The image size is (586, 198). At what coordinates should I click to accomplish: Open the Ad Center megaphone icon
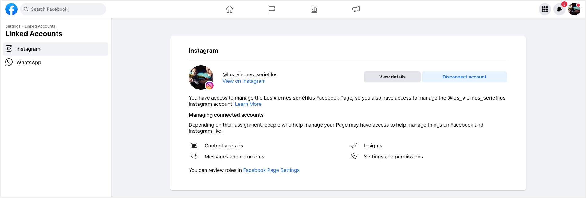pyautogui.click(x=356, y=9)
